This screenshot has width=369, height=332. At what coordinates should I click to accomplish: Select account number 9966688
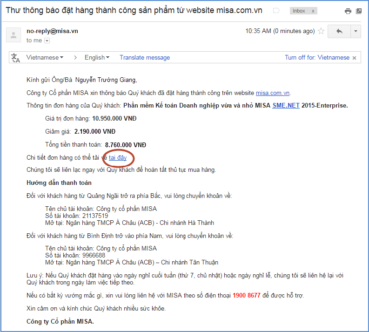tap(94, 255)
